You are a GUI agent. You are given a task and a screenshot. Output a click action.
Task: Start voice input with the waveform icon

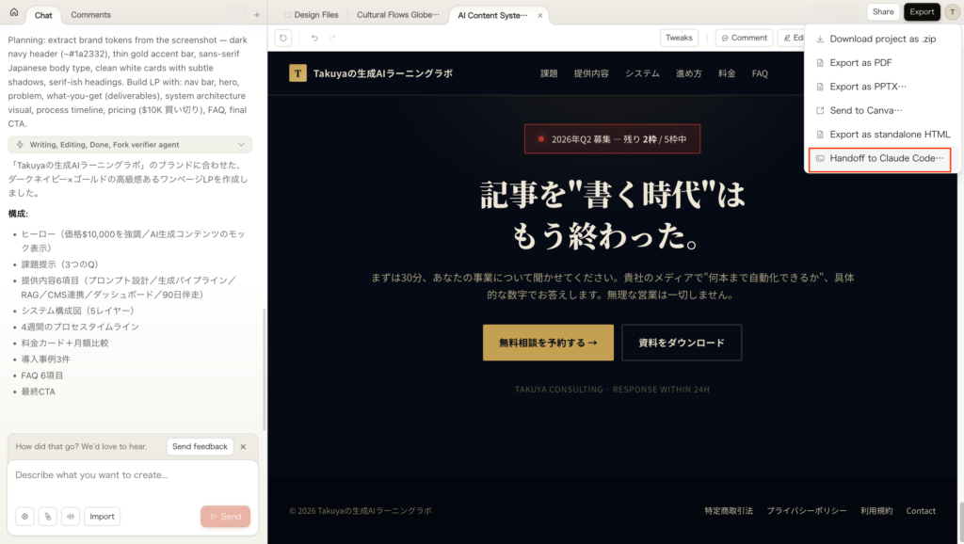click(70, 516)
